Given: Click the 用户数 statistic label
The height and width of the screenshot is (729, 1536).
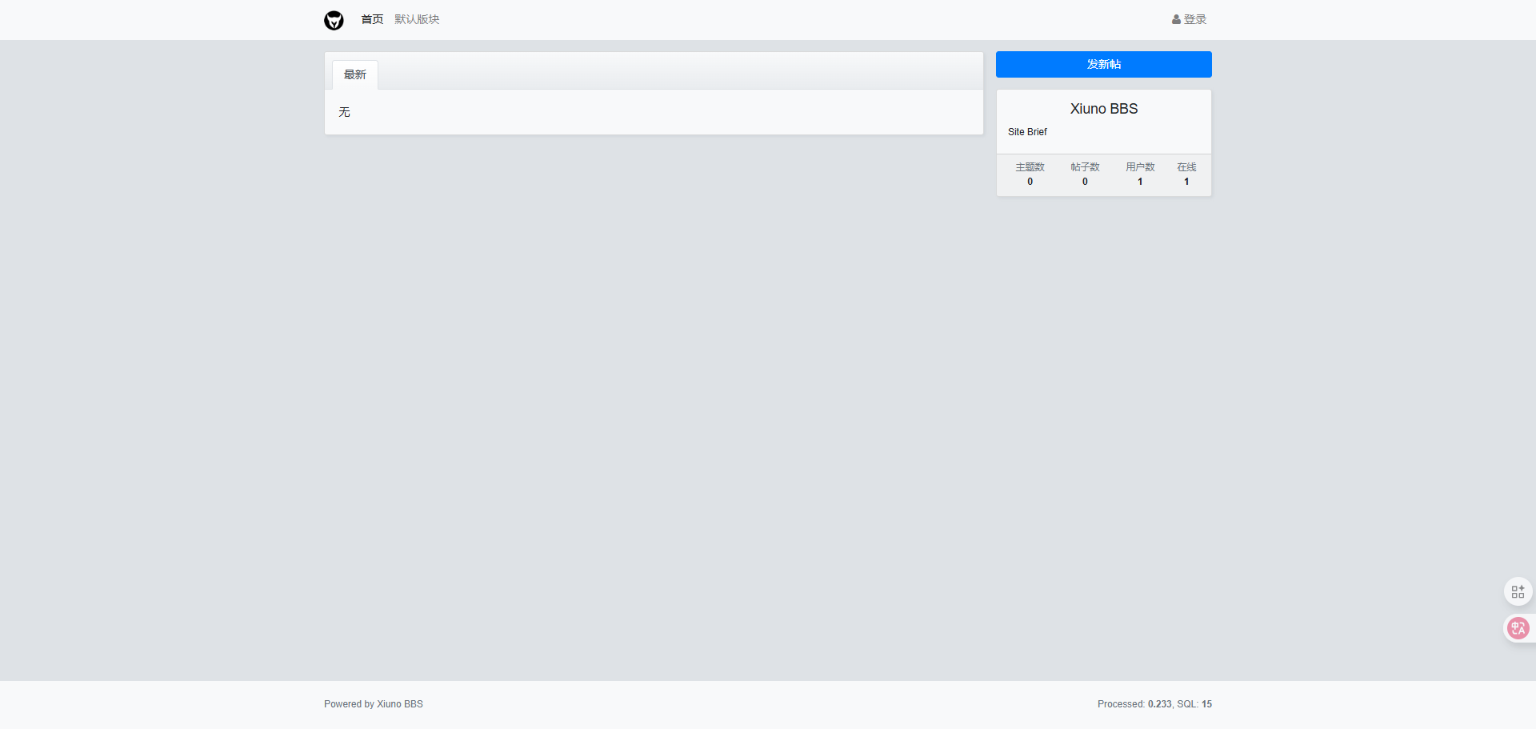Looking at the screenshot, I should point(1140,167).
